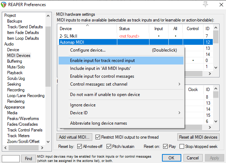
Task: Click right arrow of MIDI inputs horizontal scrollbar
Action: 210,74
